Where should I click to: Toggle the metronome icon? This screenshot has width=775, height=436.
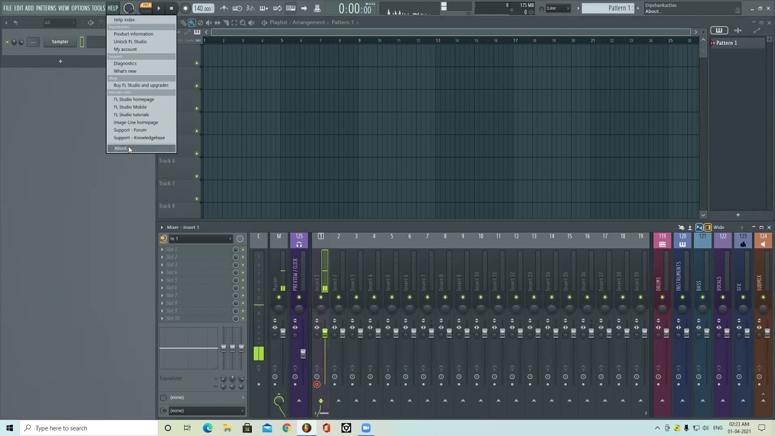[x=224, y=8]
